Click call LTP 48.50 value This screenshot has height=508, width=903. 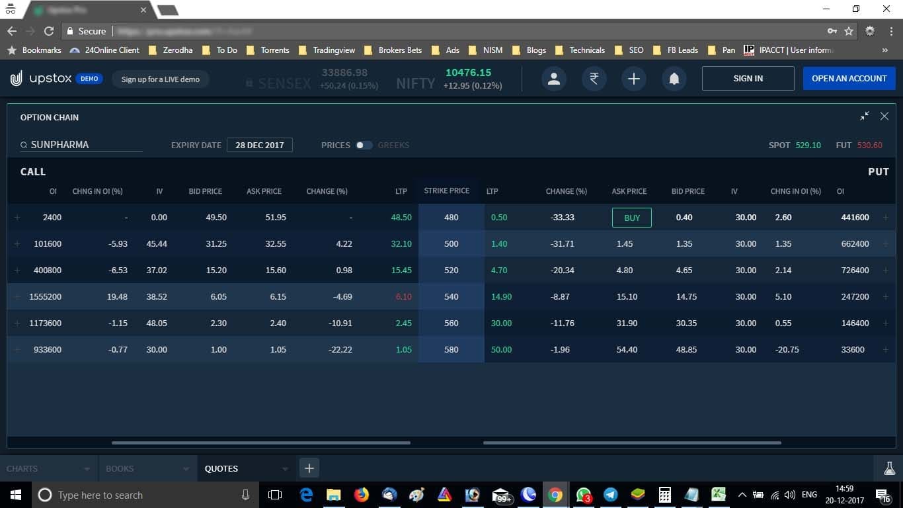[x=401, y=218]
